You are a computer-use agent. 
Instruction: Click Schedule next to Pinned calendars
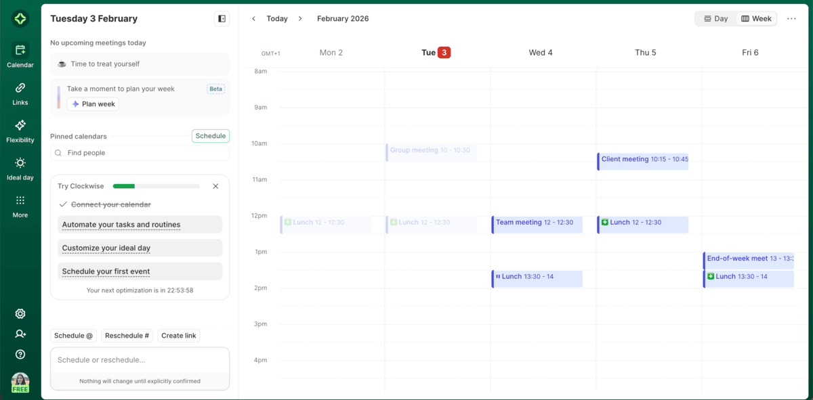210,135
